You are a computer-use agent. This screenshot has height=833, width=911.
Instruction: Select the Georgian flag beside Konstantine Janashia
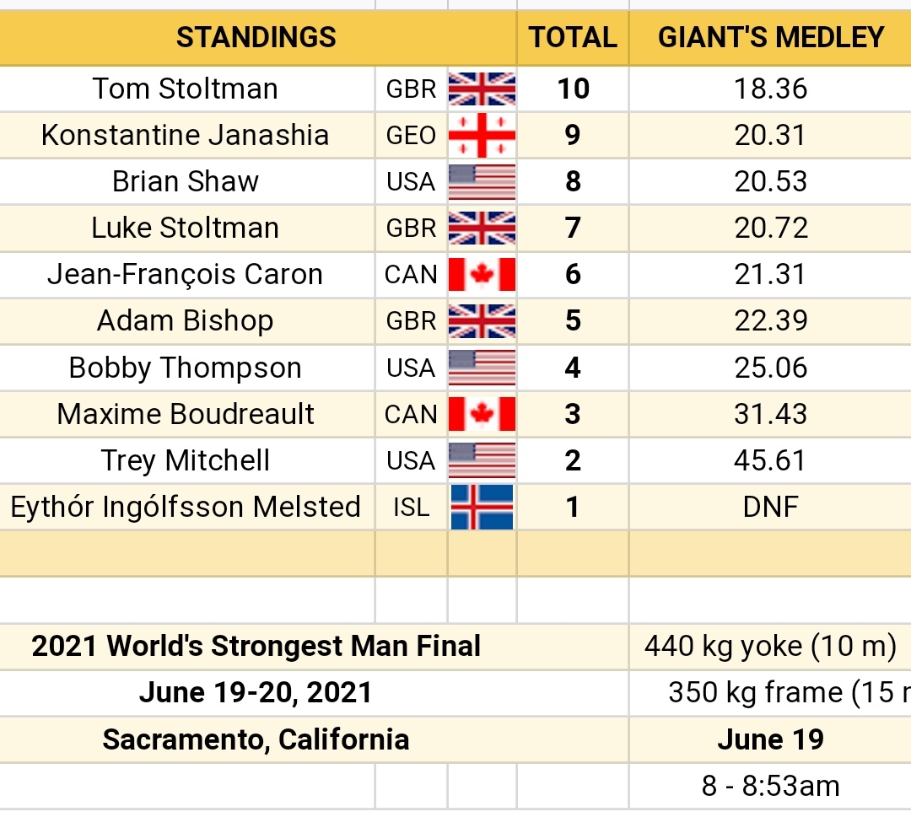point(482,135)
